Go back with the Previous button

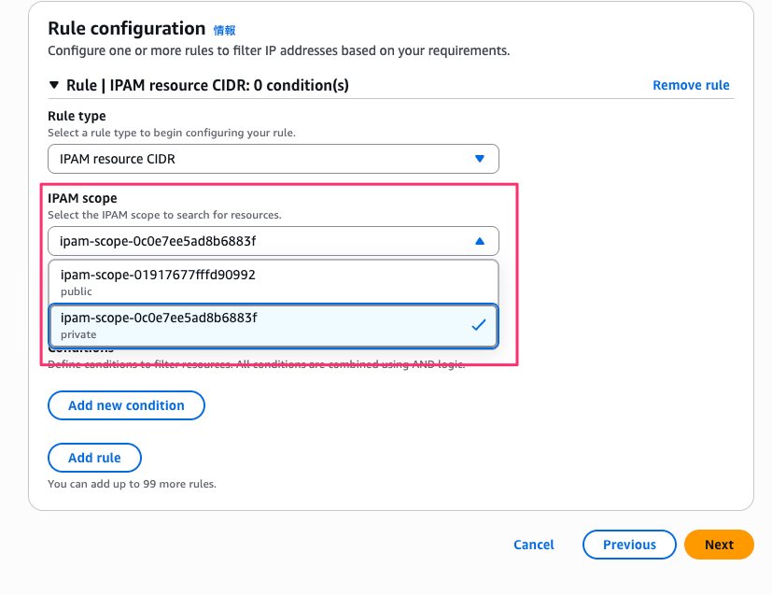pos(629,545)
